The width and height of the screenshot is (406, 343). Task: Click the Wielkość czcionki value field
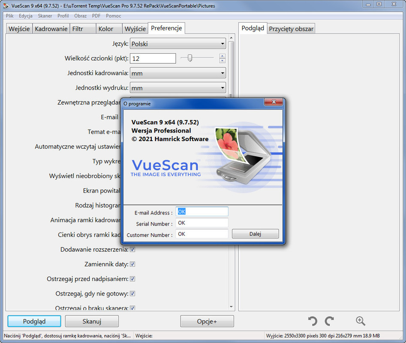click(x=153, y=58)
